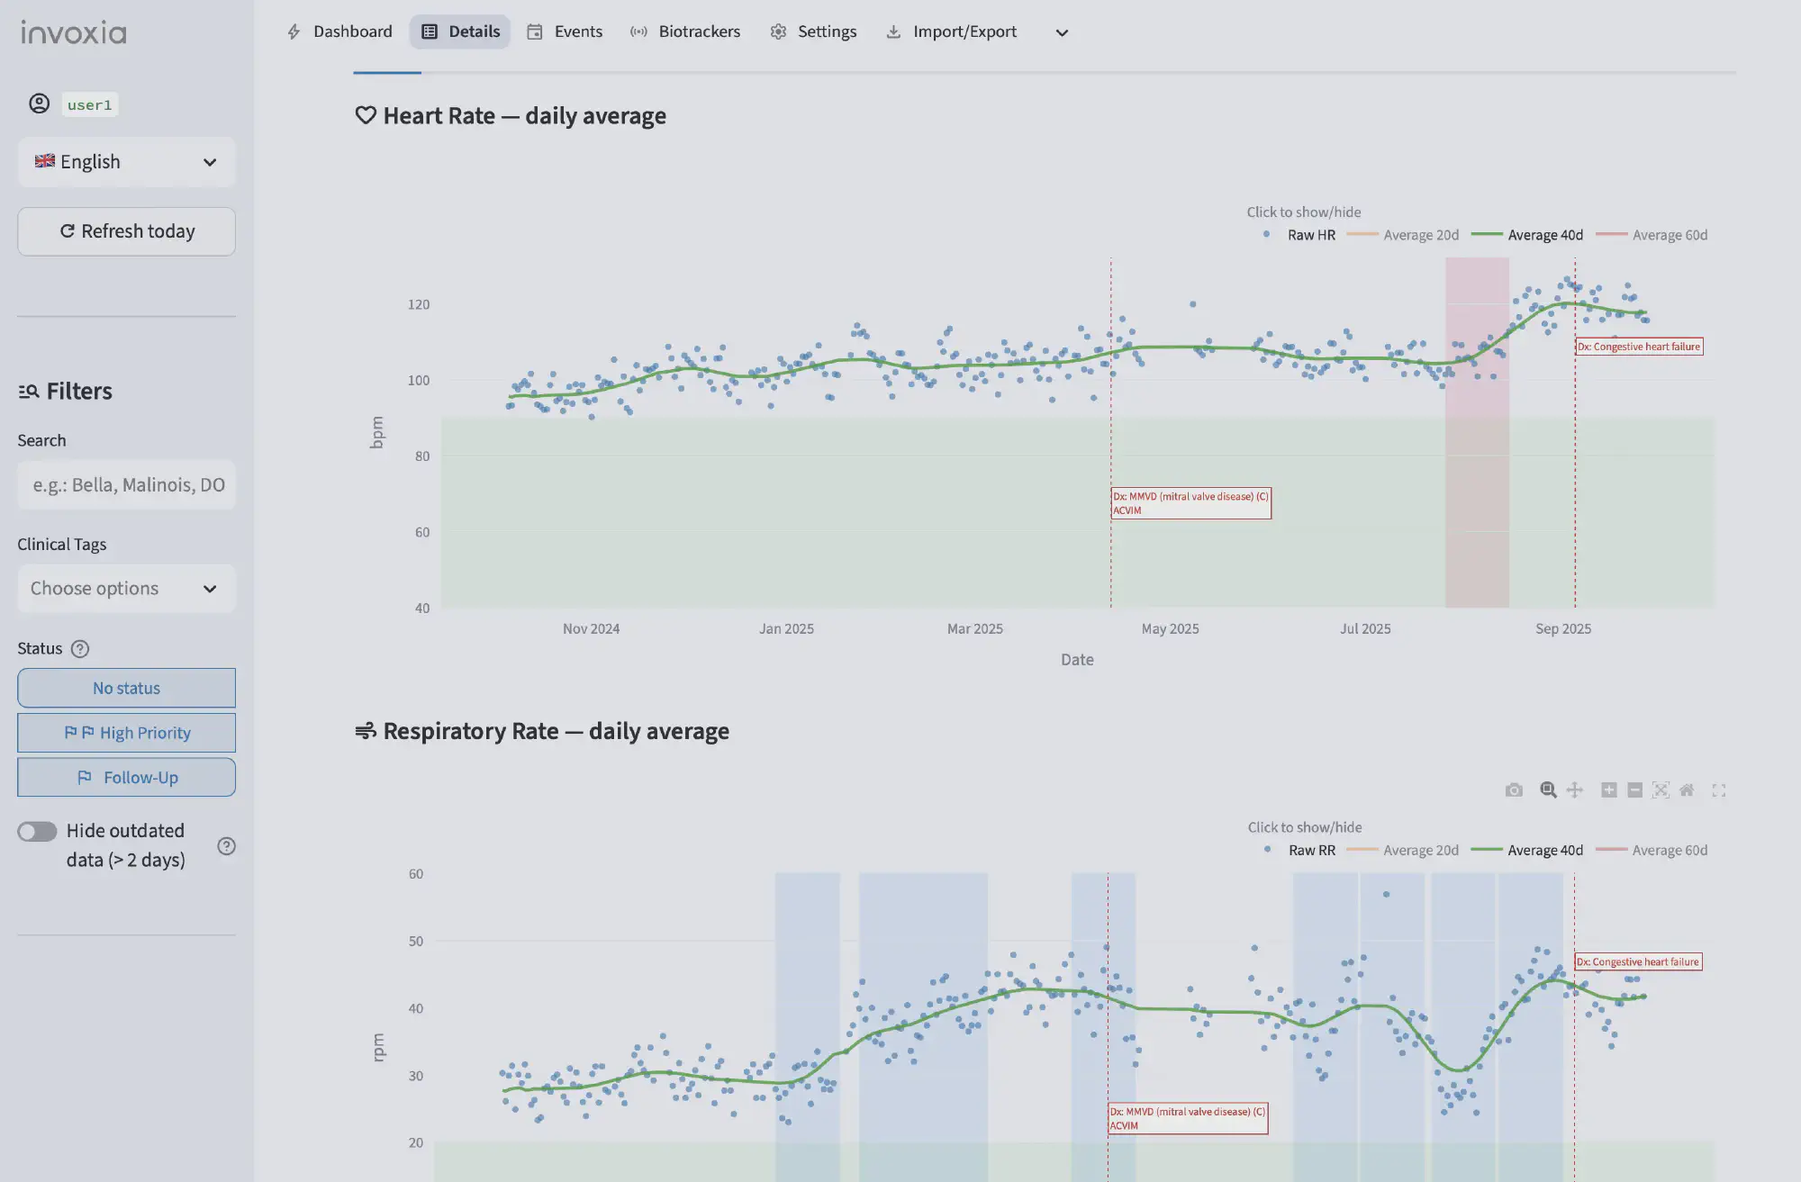The width and height of the screenshot is (1801, 1182).
Task: Select the 'High Priority' status filter
Action: [x=126, y=732]
